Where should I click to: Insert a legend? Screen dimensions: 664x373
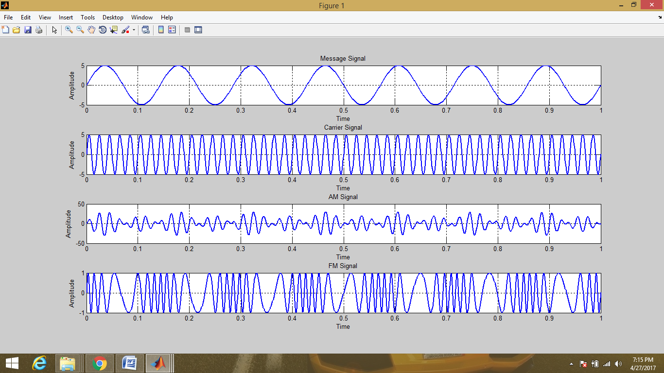172,30
